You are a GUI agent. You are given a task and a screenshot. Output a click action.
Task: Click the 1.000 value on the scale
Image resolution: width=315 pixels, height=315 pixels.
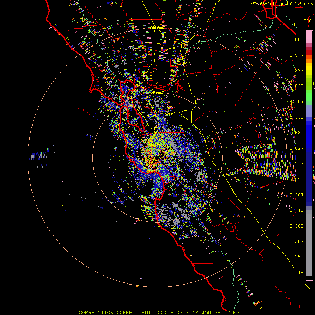[296, 40]
